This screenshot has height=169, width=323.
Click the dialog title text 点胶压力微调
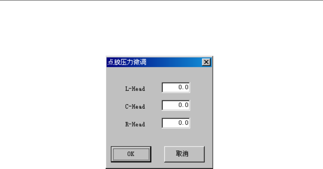127,62
